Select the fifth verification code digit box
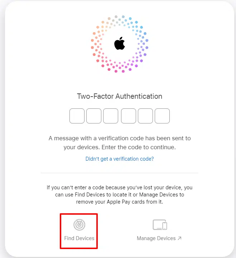This screenshot has width=236, height=258. tap(145, 116)
